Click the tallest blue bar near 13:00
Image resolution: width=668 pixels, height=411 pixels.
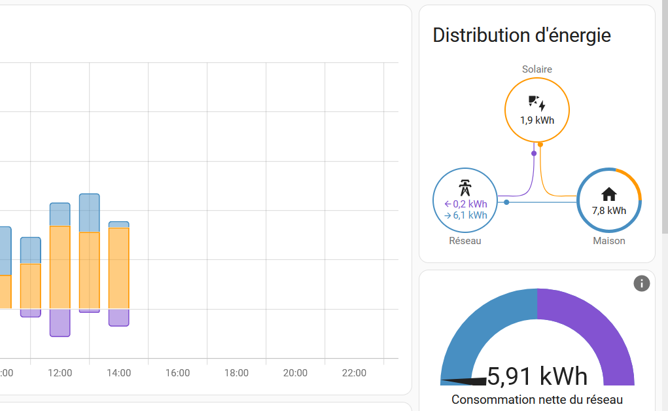click(90, 213)
